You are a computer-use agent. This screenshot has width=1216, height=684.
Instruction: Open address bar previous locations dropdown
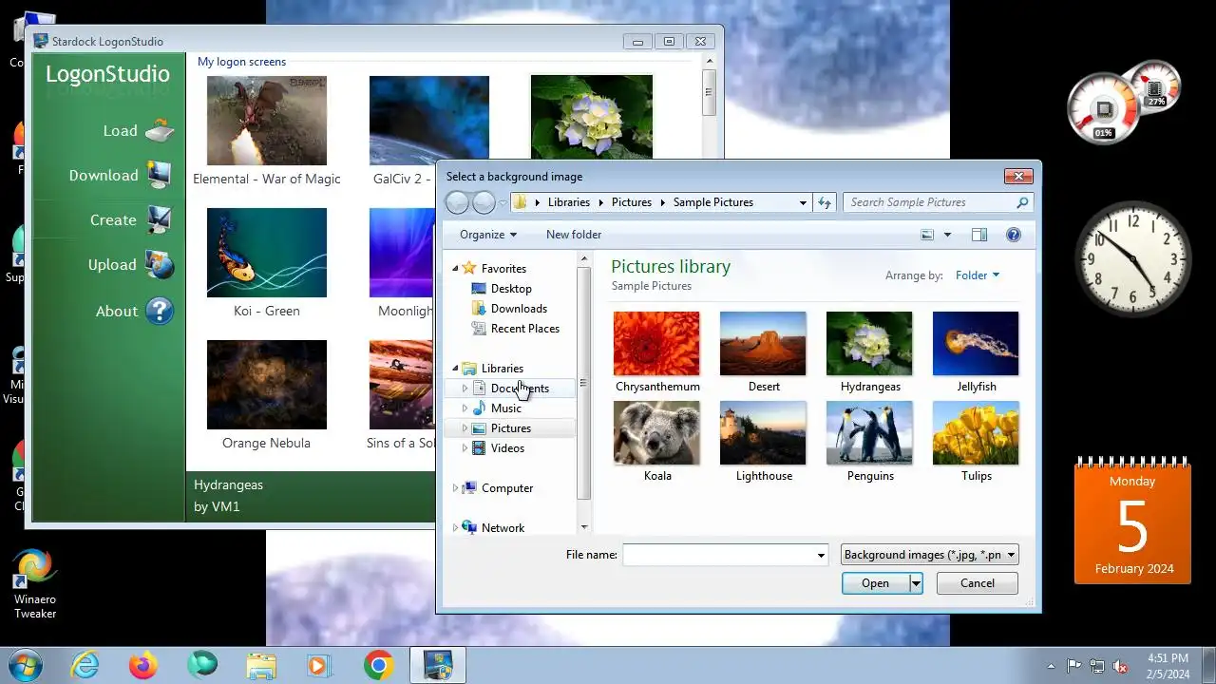(x=803, y=202)
